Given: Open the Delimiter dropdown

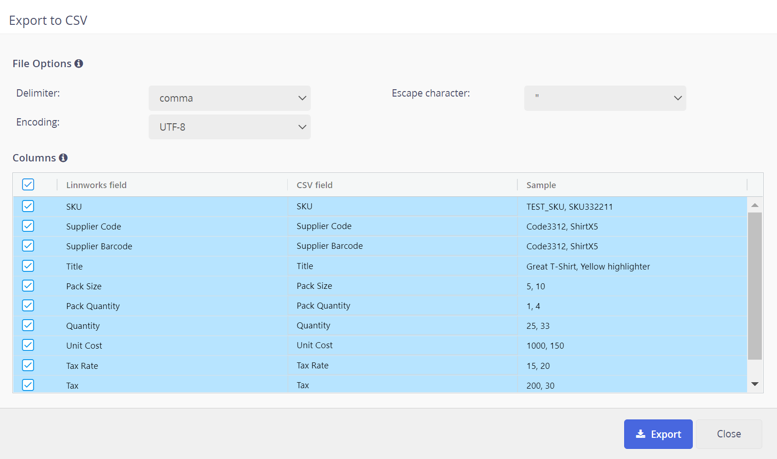Looking at the screenshot, I should pos(229,98).
